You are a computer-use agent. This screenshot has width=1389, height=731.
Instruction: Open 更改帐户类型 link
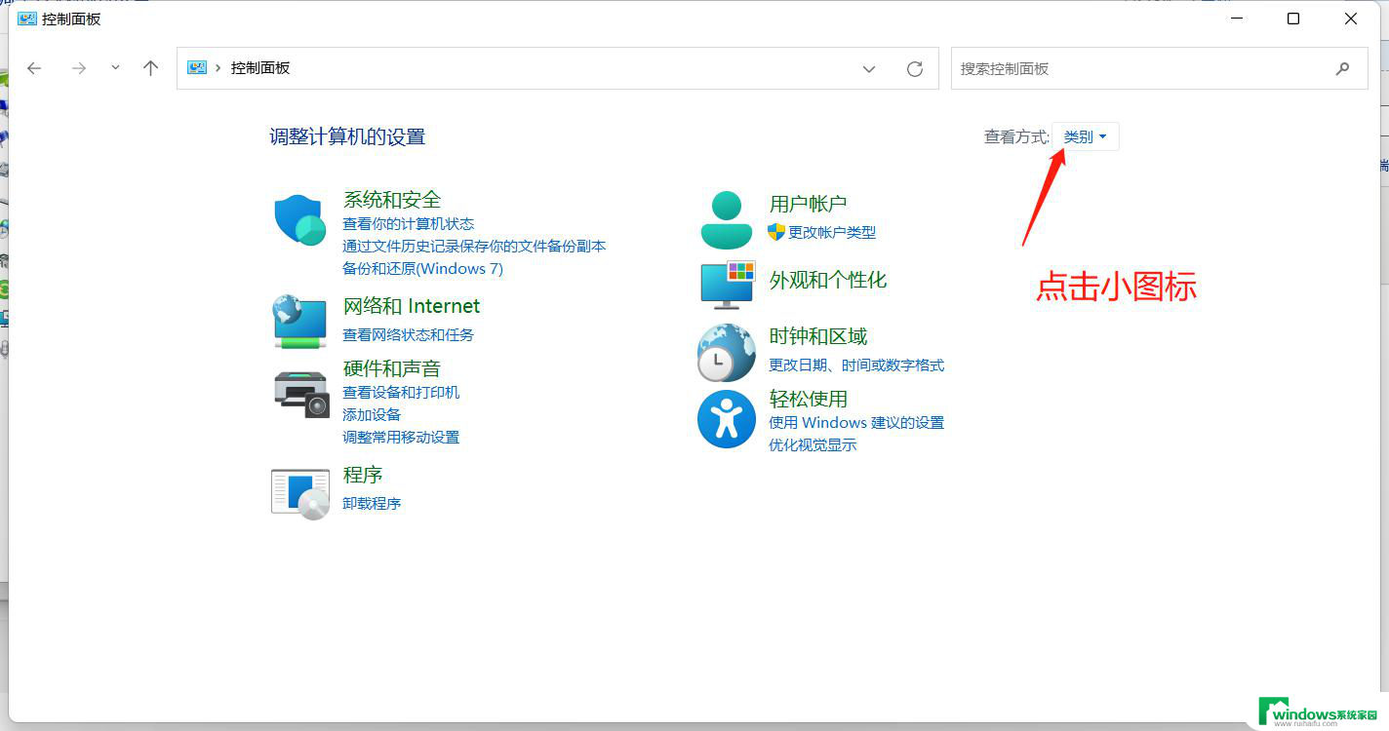832,232
